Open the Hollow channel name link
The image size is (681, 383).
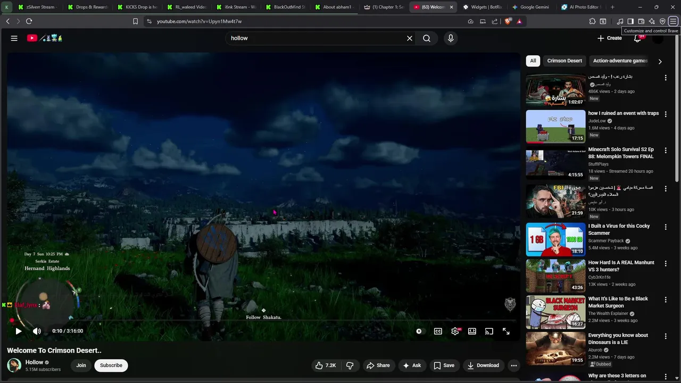point(35,362)
